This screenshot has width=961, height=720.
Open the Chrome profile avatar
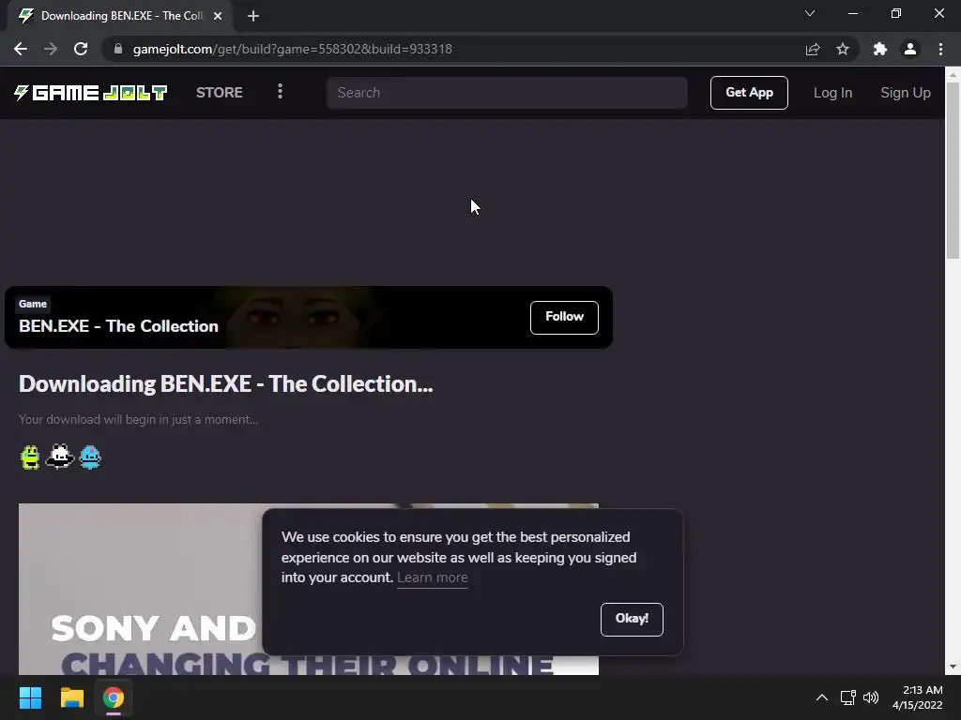910,49
